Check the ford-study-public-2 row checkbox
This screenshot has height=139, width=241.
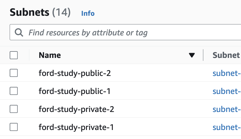click(14, 73)
